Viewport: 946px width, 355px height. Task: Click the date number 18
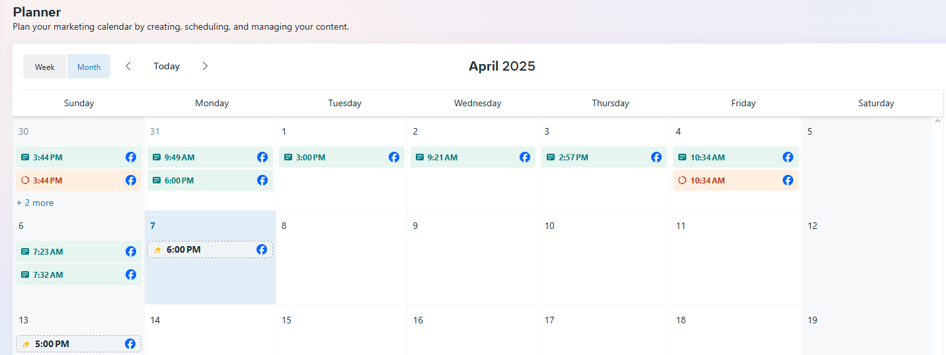[681, 320]
